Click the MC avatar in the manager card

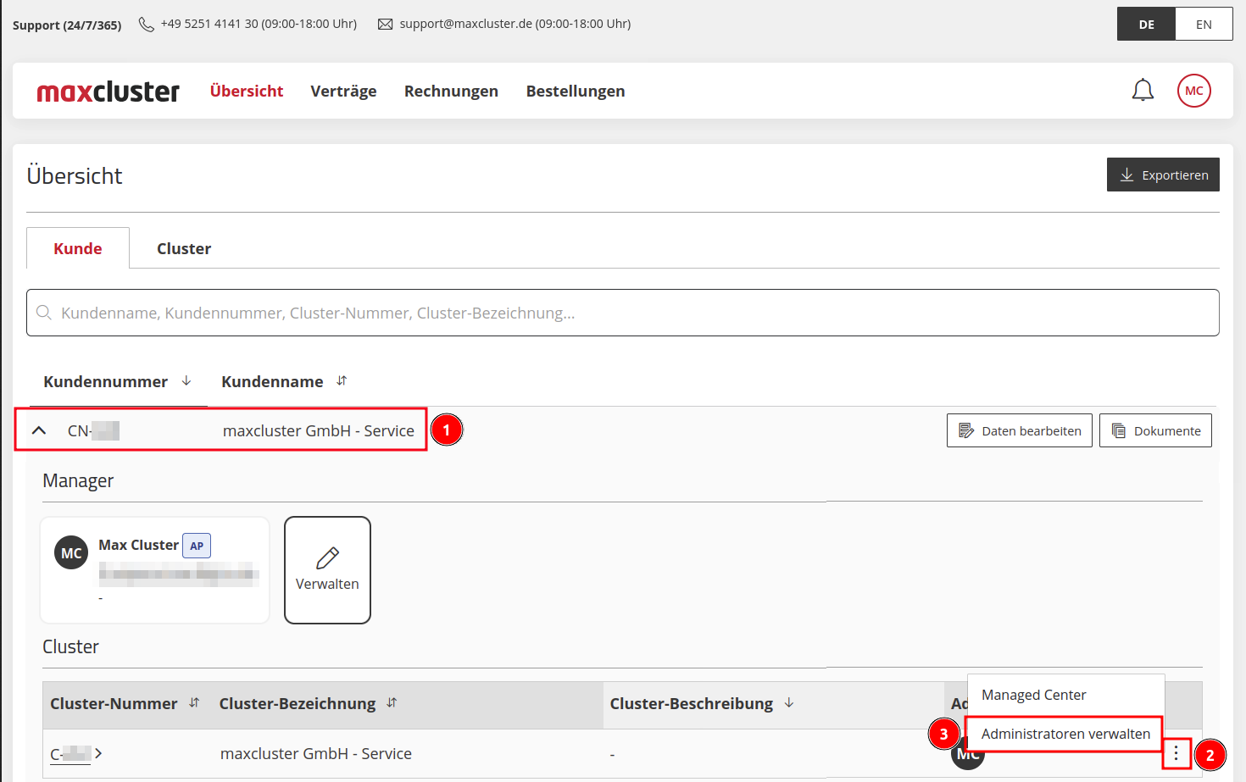(x=71, y=552)
